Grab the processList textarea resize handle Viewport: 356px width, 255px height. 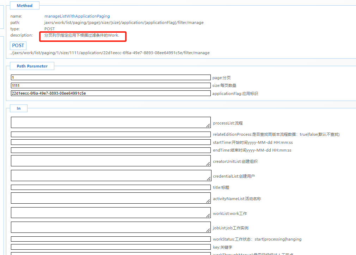point(208,126)
